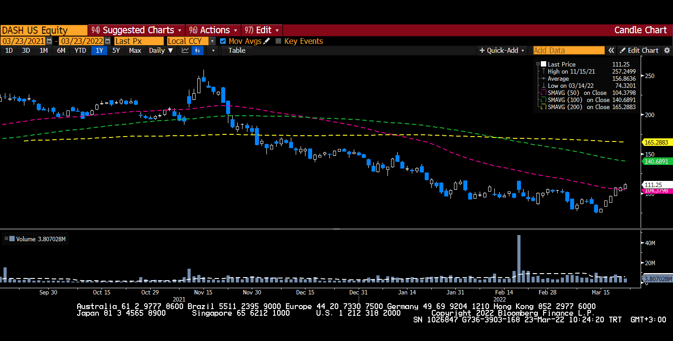Select the 1Y range tab
This screenshot has height=341, width=673.
click(x=99, y=51)
